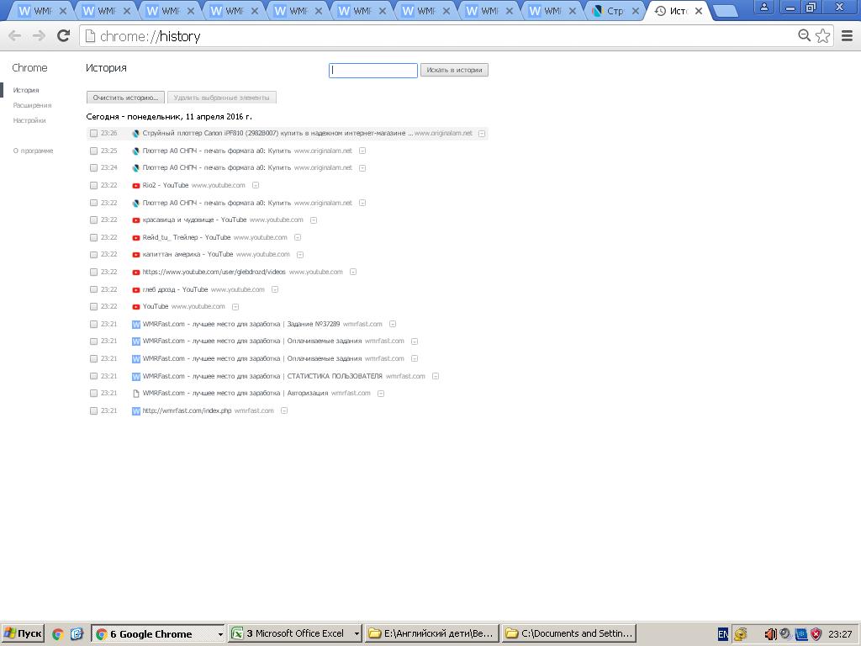Click the browser back arrow

coord(15,36)
